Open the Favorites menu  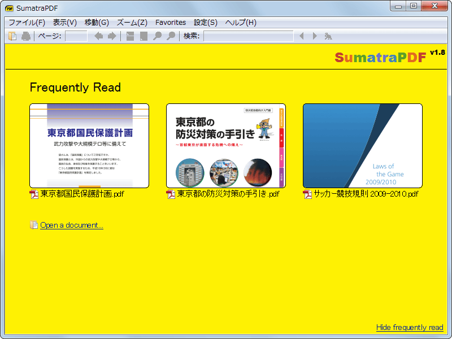tap(171, 23)
